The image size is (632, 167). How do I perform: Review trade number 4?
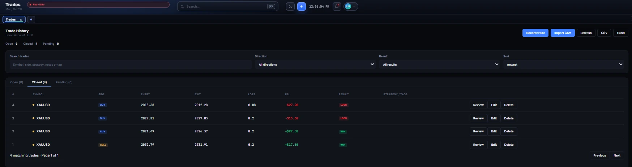478,105
